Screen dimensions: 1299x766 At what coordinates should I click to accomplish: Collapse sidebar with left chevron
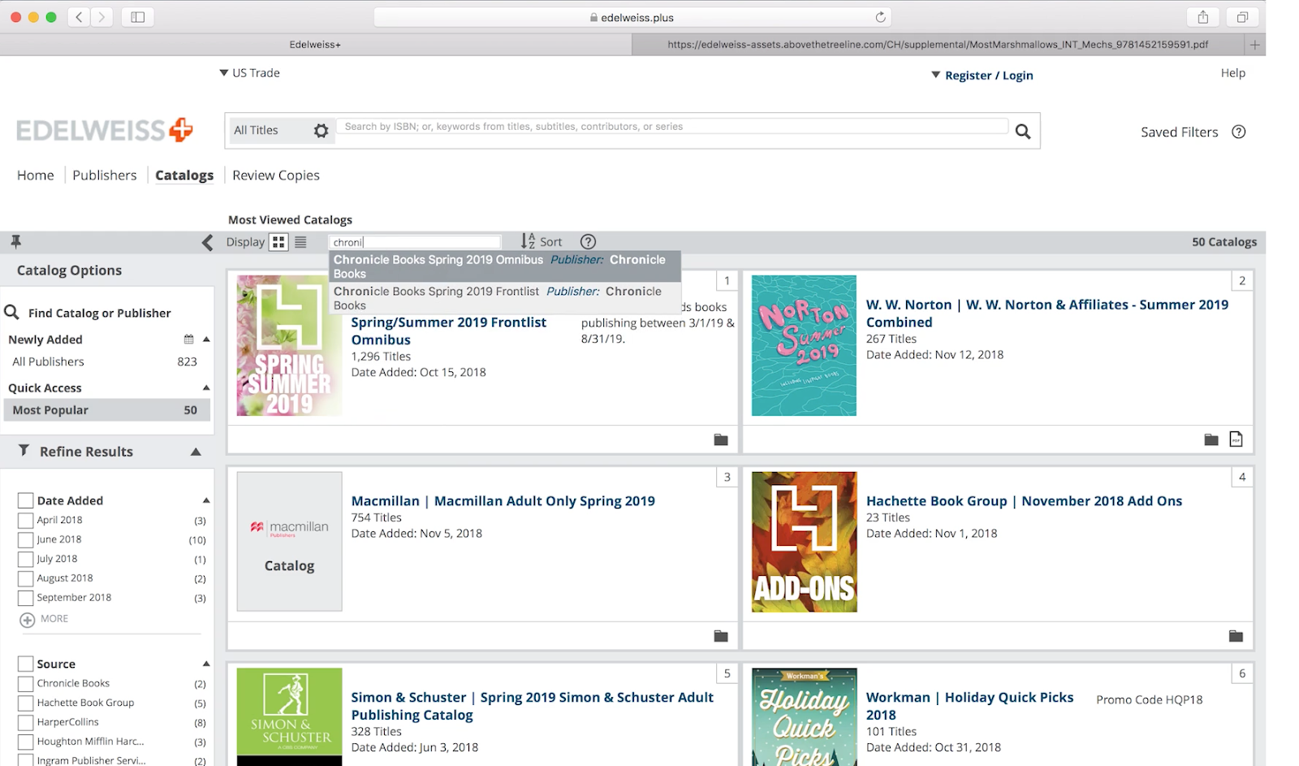pos(207,242)
